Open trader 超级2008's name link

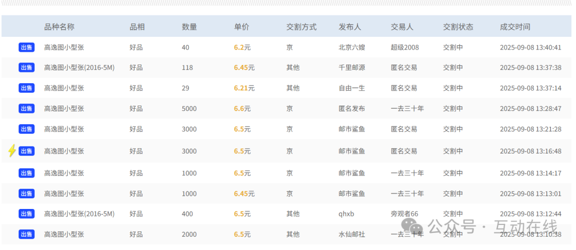[405, 47]
